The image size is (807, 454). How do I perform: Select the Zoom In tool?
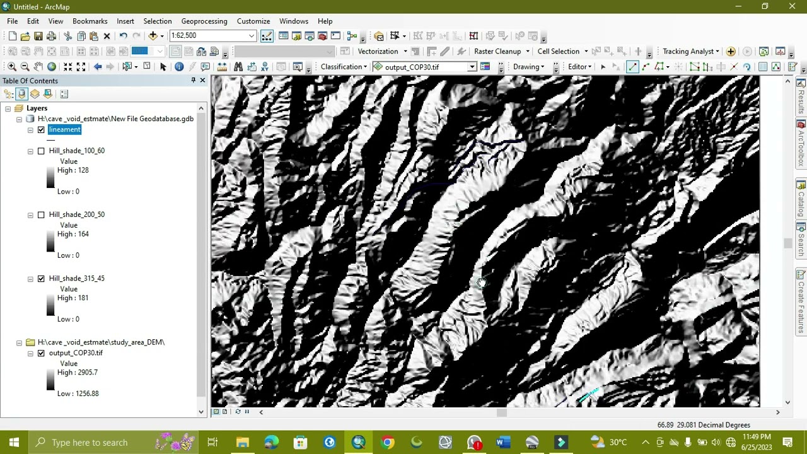coord(11,67)
